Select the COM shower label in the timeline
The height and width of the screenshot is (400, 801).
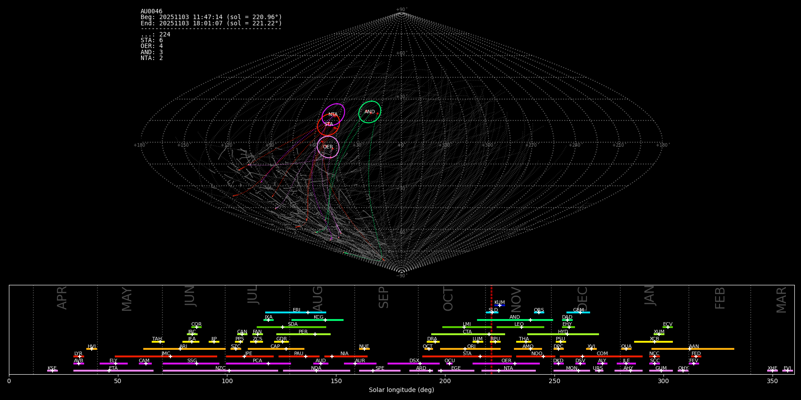coord(602,354)
